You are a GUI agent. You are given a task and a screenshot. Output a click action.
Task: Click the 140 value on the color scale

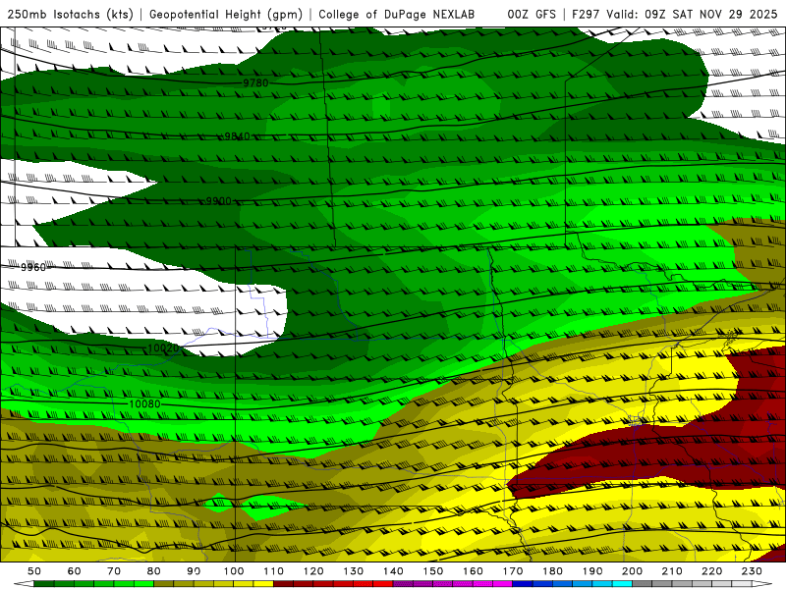click(393, 571)
